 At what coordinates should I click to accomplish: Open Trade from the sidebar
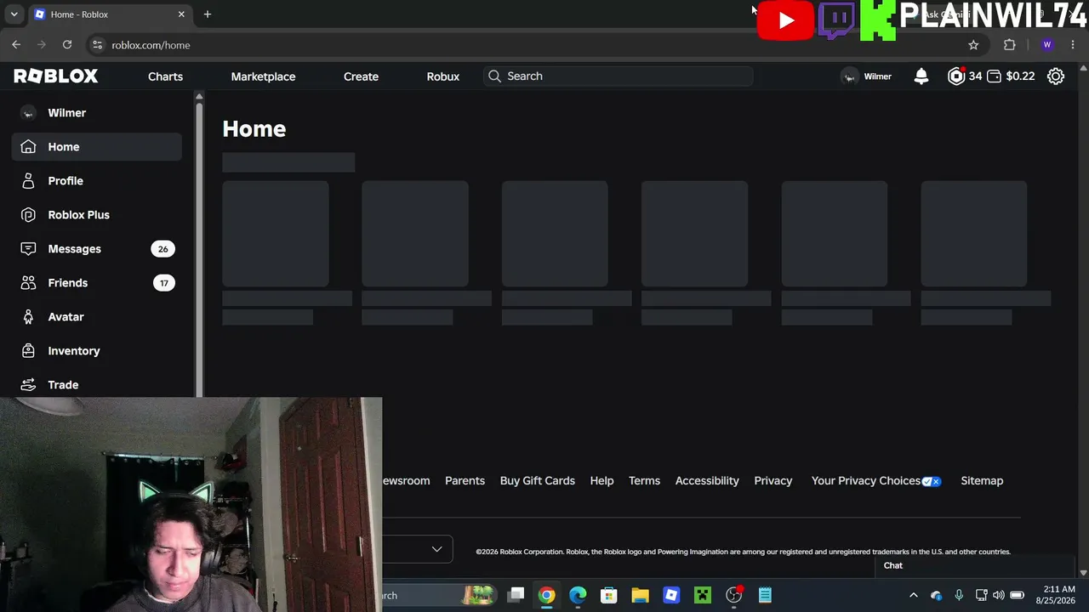click(x=97, y=385)
